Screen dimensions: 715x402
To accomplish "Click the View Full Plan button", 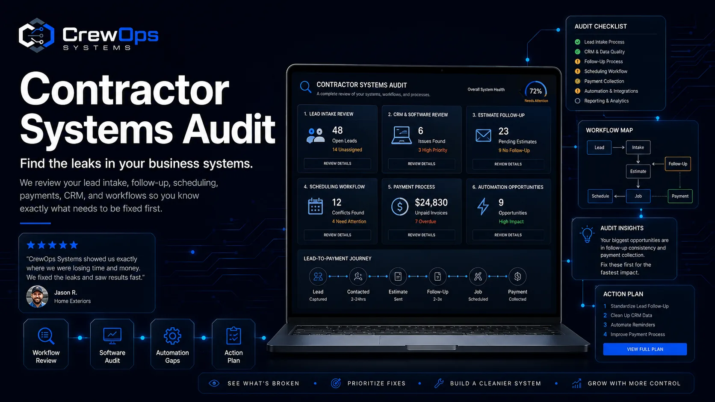I will [645, 349].
